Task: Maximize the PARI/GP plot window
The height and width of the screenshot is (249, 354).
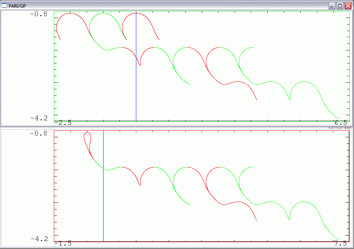Action: click(340, 6)
